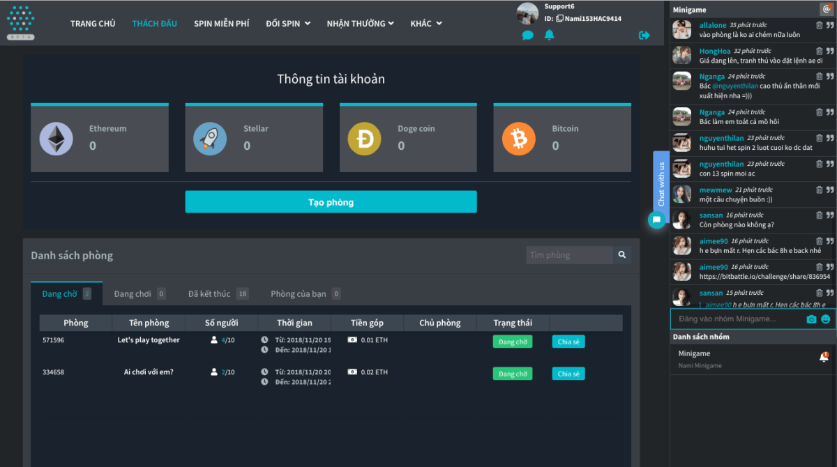
Task: Click the Thời gian column header
Action: click(294, 323)
